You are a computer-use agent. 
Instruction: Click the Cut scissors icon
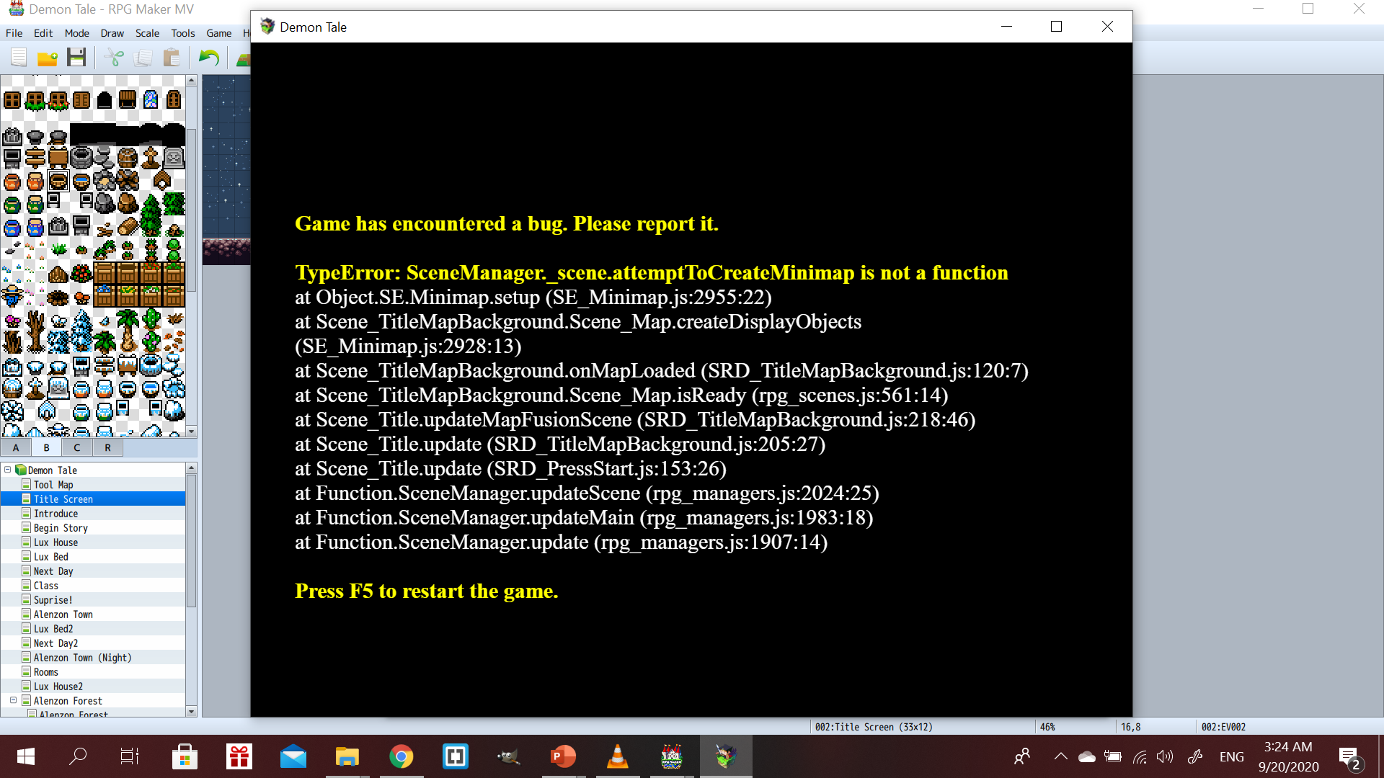pyautogui.click(x=114, y=58)
